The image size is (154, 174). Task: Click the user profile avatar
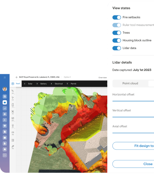[5, 89]
